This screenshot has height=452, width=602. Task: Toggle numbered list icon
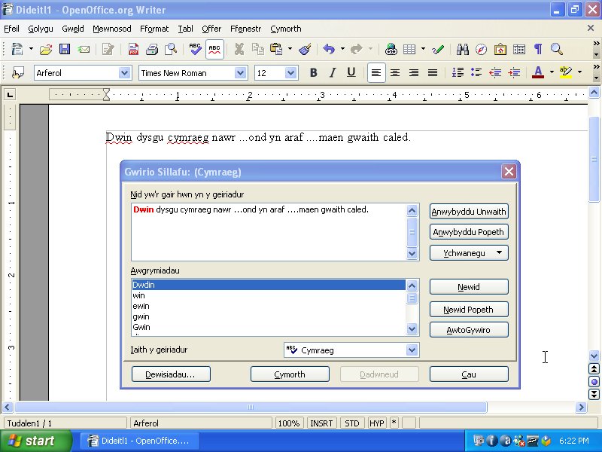[x=458, y=72]
